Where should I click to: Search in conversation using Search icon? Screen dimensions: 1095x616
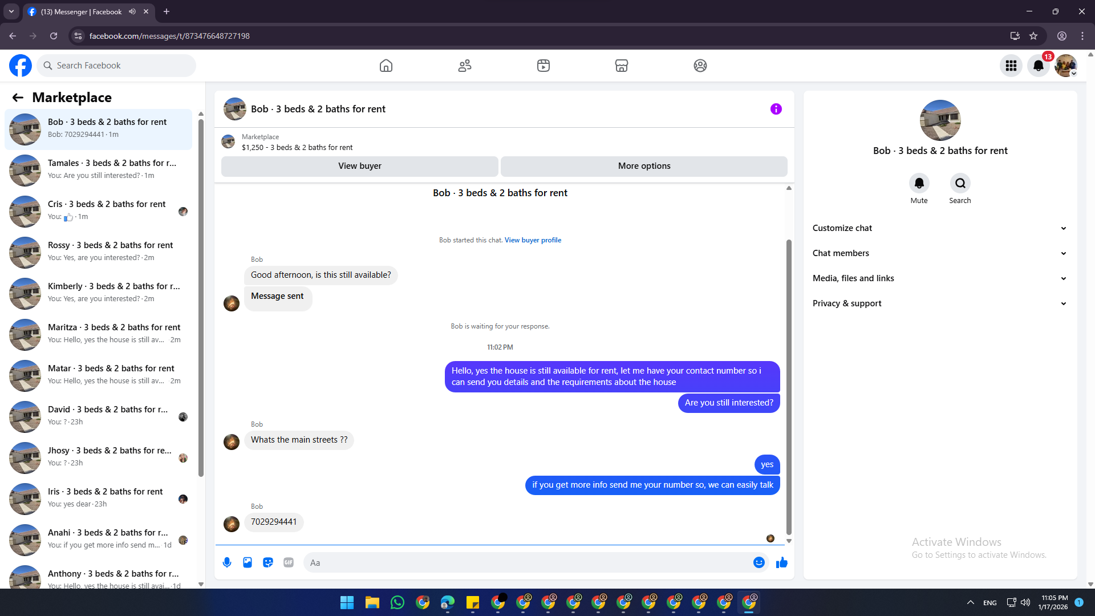click(960, 184)
